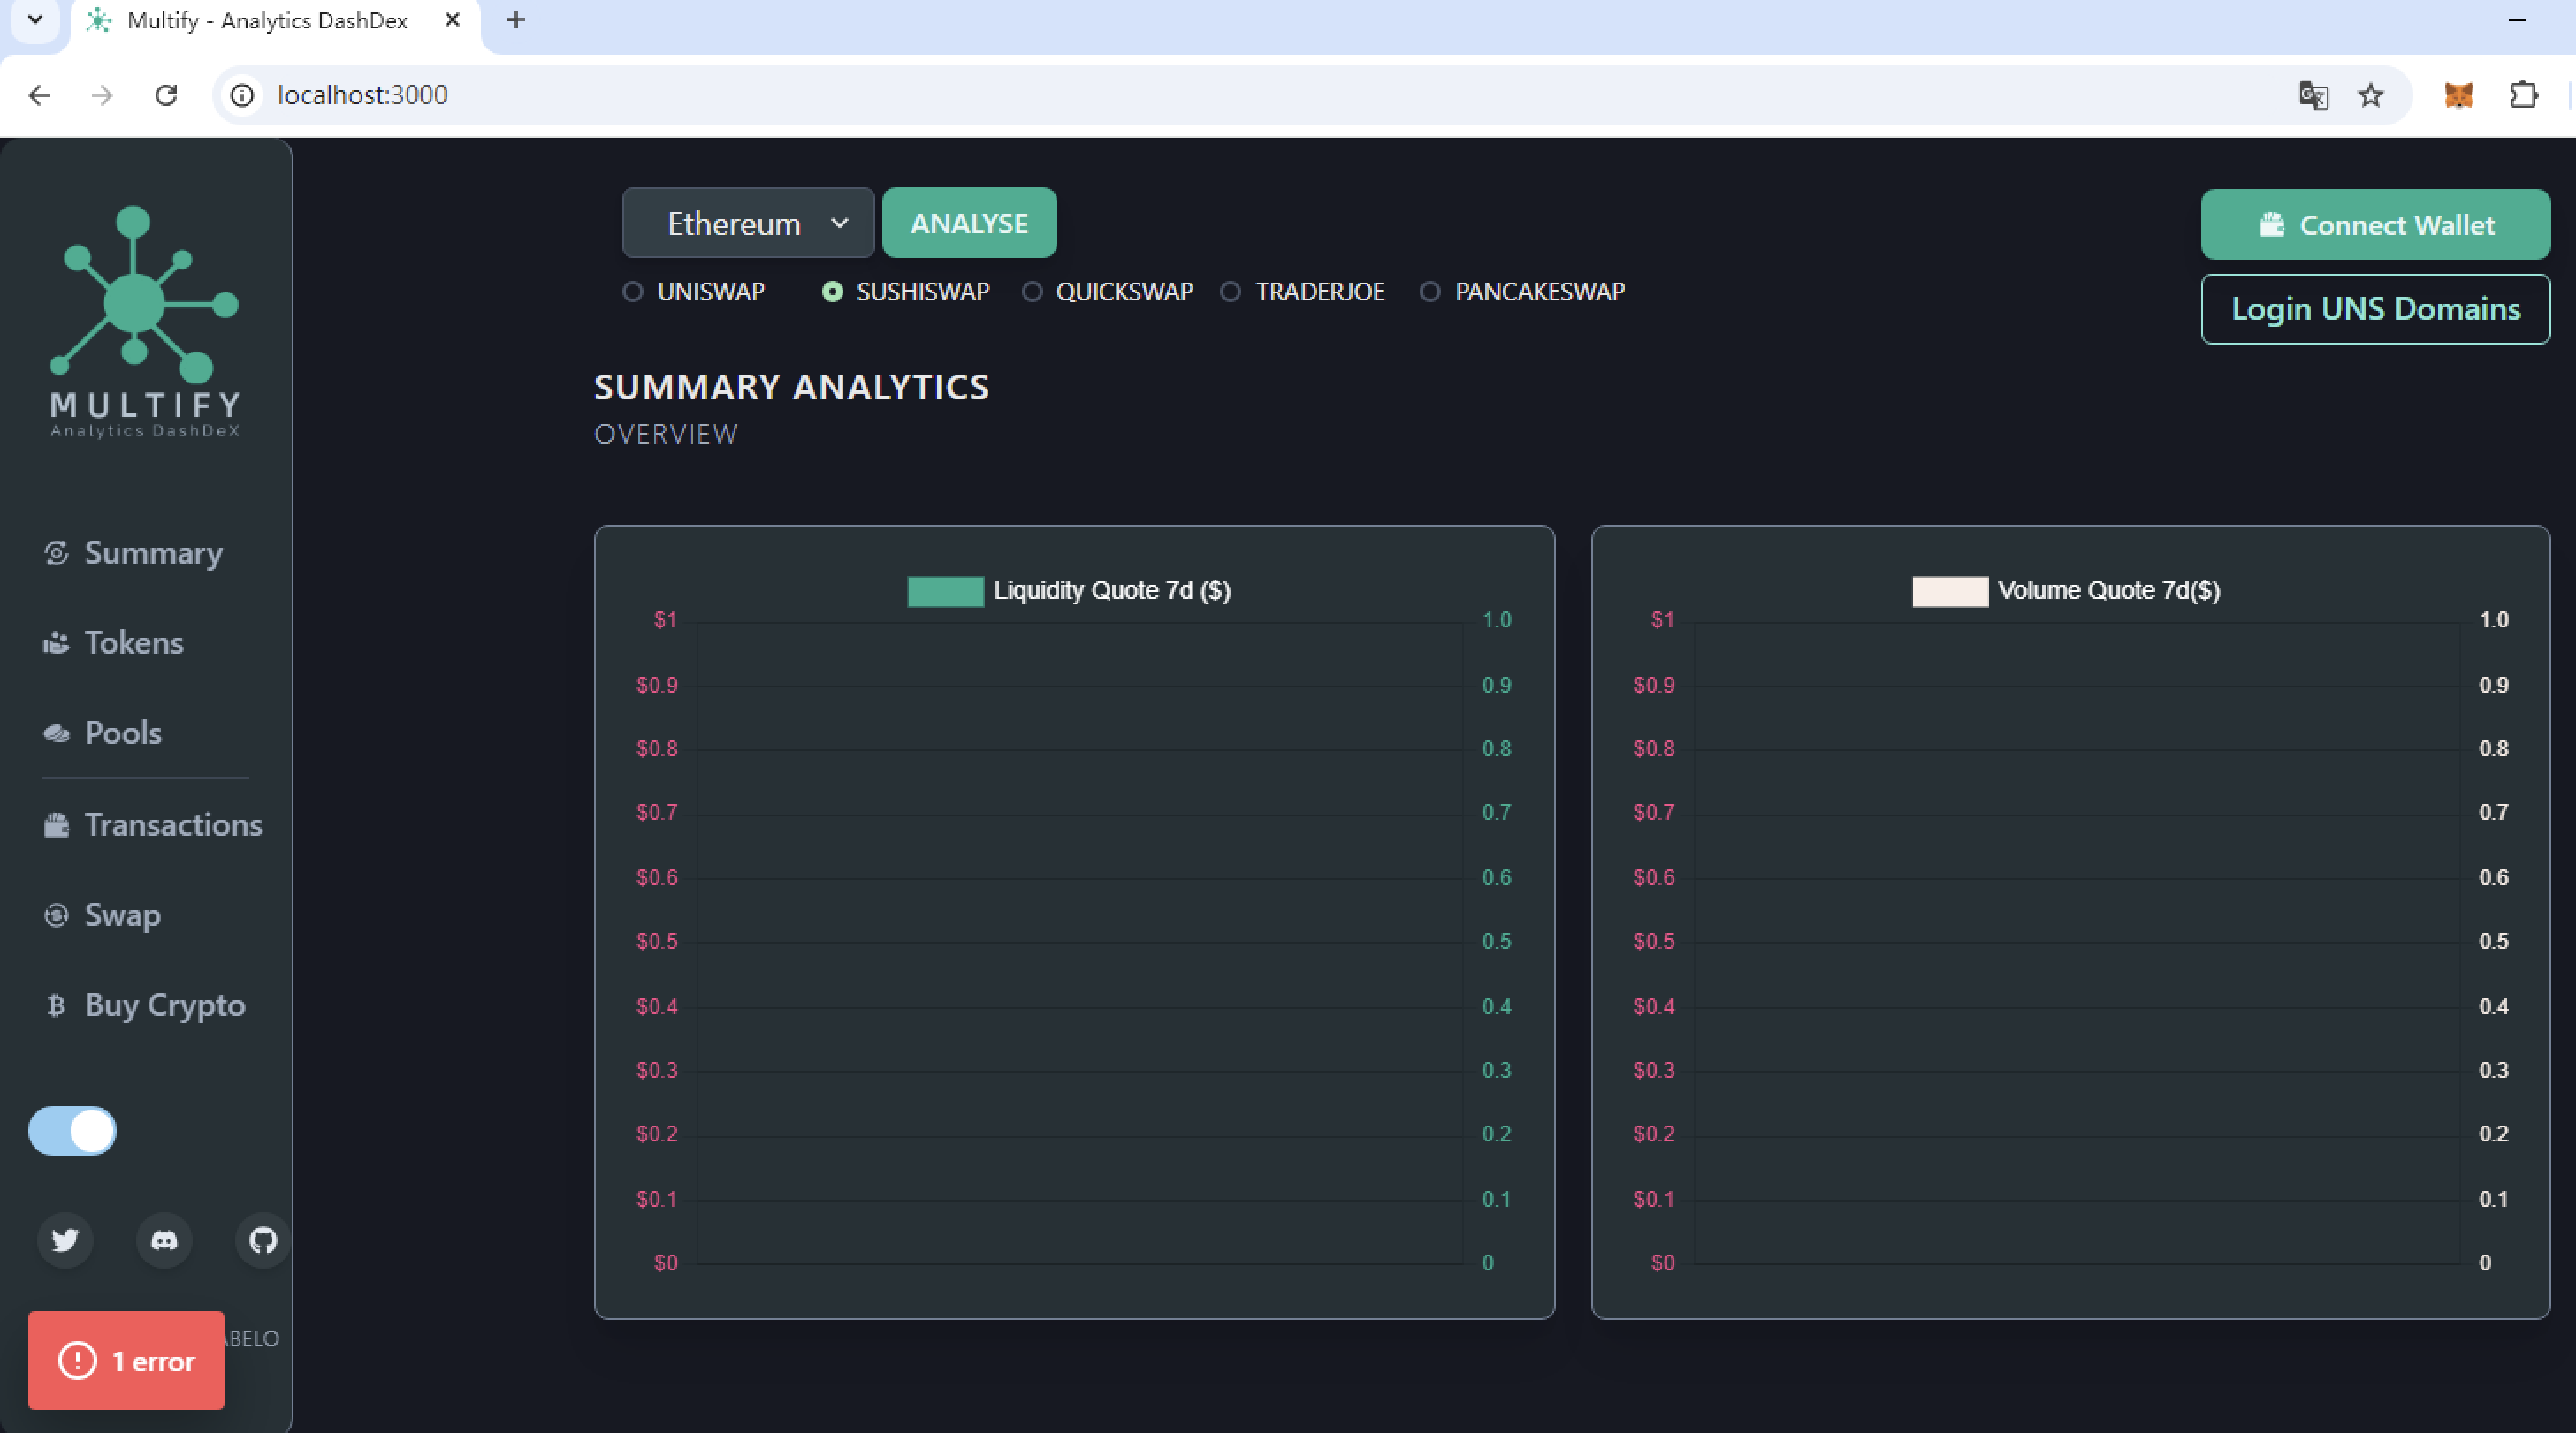
Task: Open the Ethereum network dropdown
Action: click(748, 223)
